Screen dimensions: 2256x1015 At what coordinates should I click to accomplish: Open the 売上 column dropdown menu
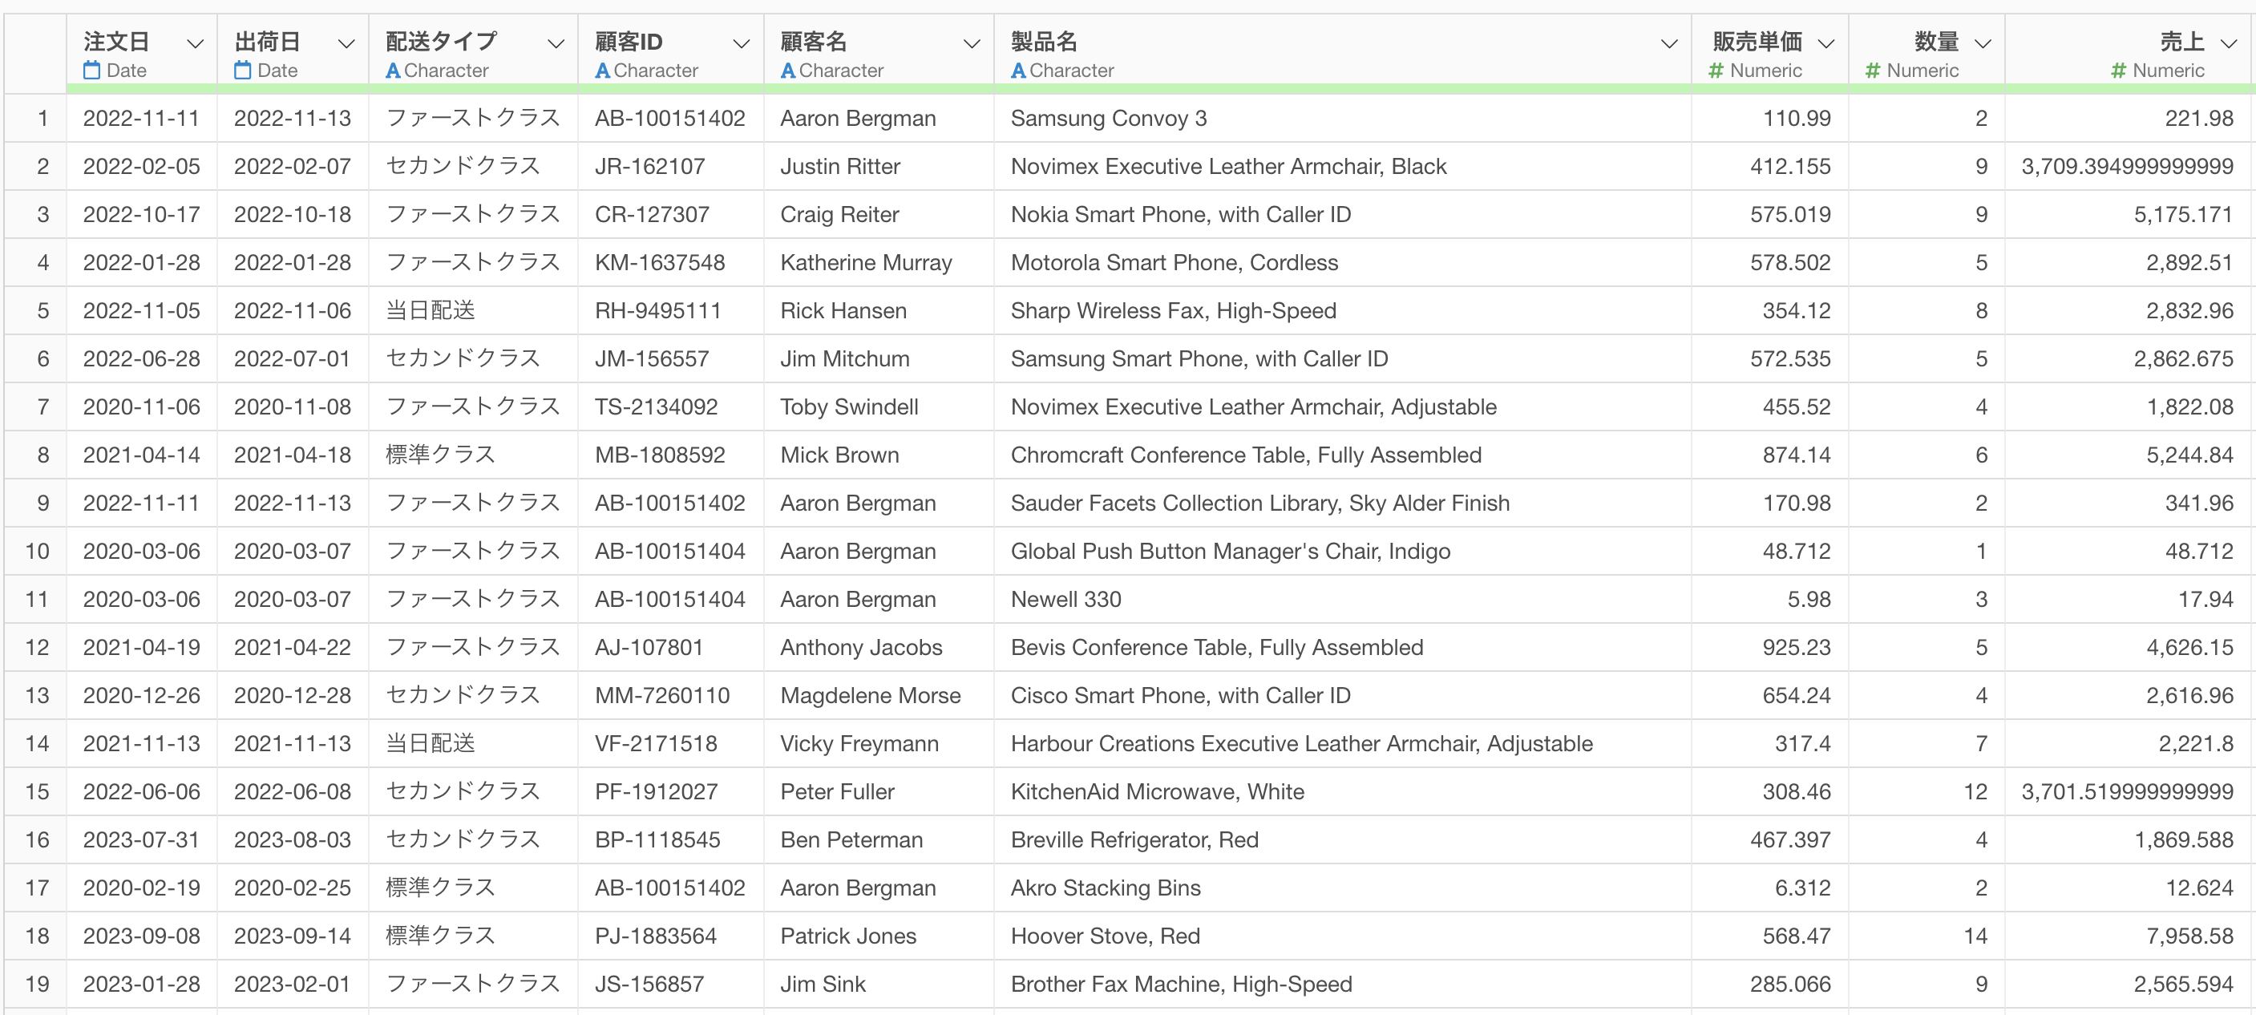(x=2229, y=43)
